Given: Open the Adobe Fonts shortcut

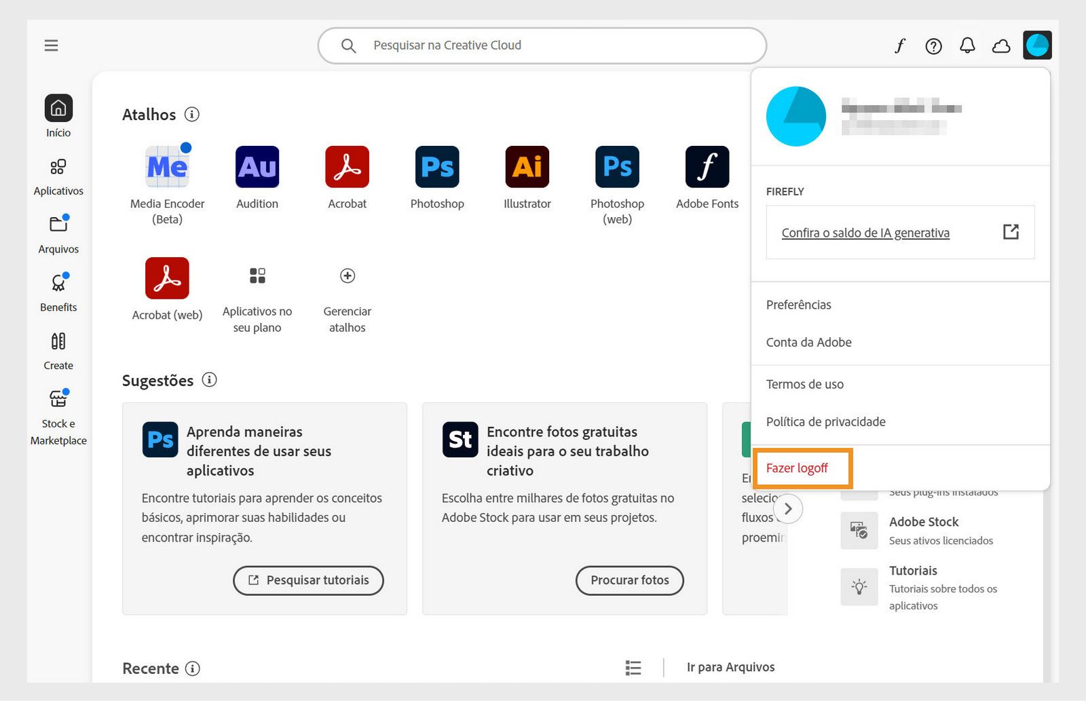Looking at the screenshot, I should point(707,167).
